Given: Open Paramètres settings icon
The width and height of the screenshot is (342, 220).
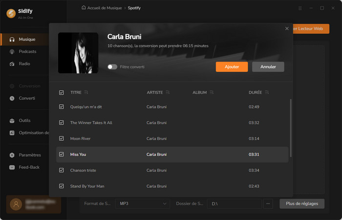Looking at the screenshot, I should click(x=12, y=155).
